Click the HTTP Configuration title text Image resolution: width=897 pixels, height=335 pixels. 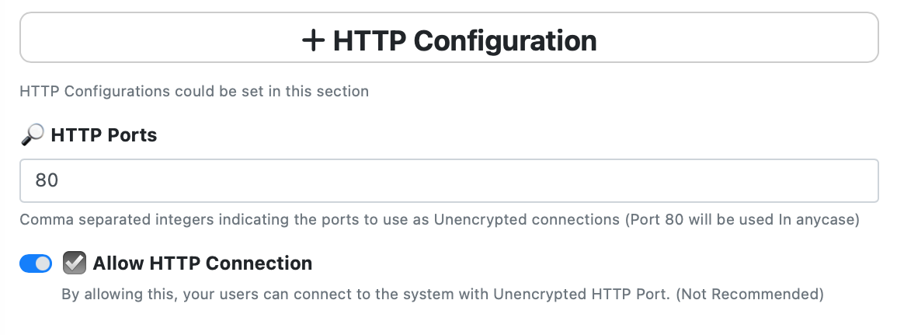[x=464, y=40]
